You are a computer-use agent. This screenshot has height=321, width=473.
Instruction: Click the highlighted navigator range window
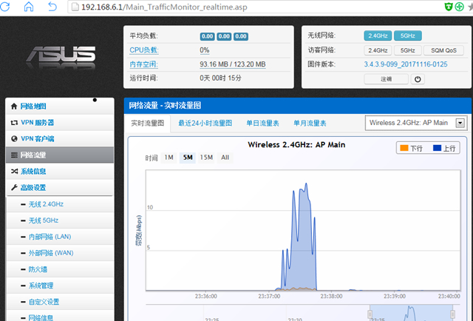[x=411, y=313]
